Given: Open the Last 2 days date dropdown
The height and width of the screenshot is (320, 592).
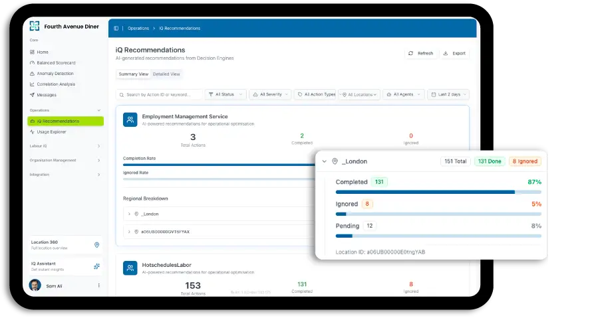Looking at the screenshot, I should pos(448,95).
